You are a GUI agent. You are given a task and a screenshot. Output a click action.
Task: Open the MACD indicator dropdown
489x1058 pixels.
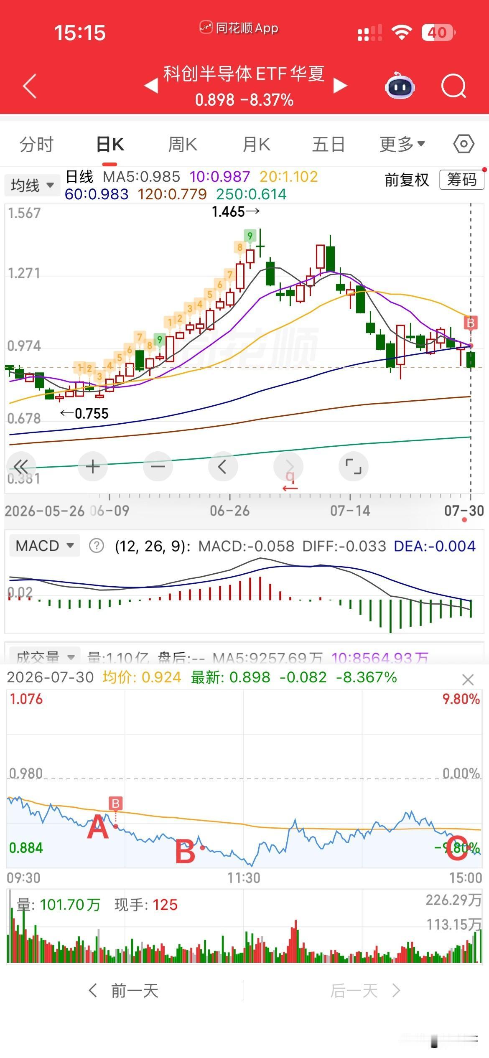pyautogui.click(x=45, y=546)
